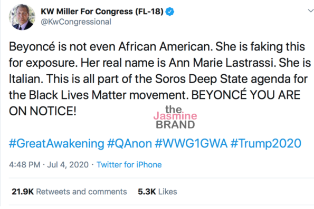Screen dimensions: 314x209
Task: Open KW Miller For Congress display name
Action: pyautogui.click(x=102, y=12)
